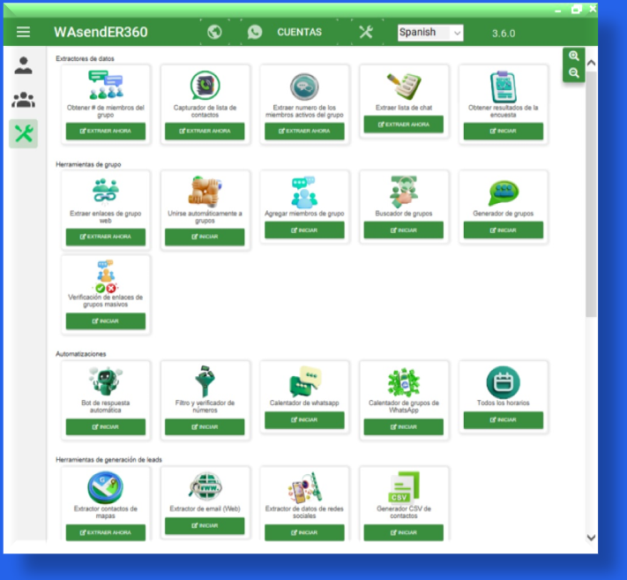Open single contact sidebar icon
The height and width of the screenshot is (580, 627).
click(x=23, y=65)
